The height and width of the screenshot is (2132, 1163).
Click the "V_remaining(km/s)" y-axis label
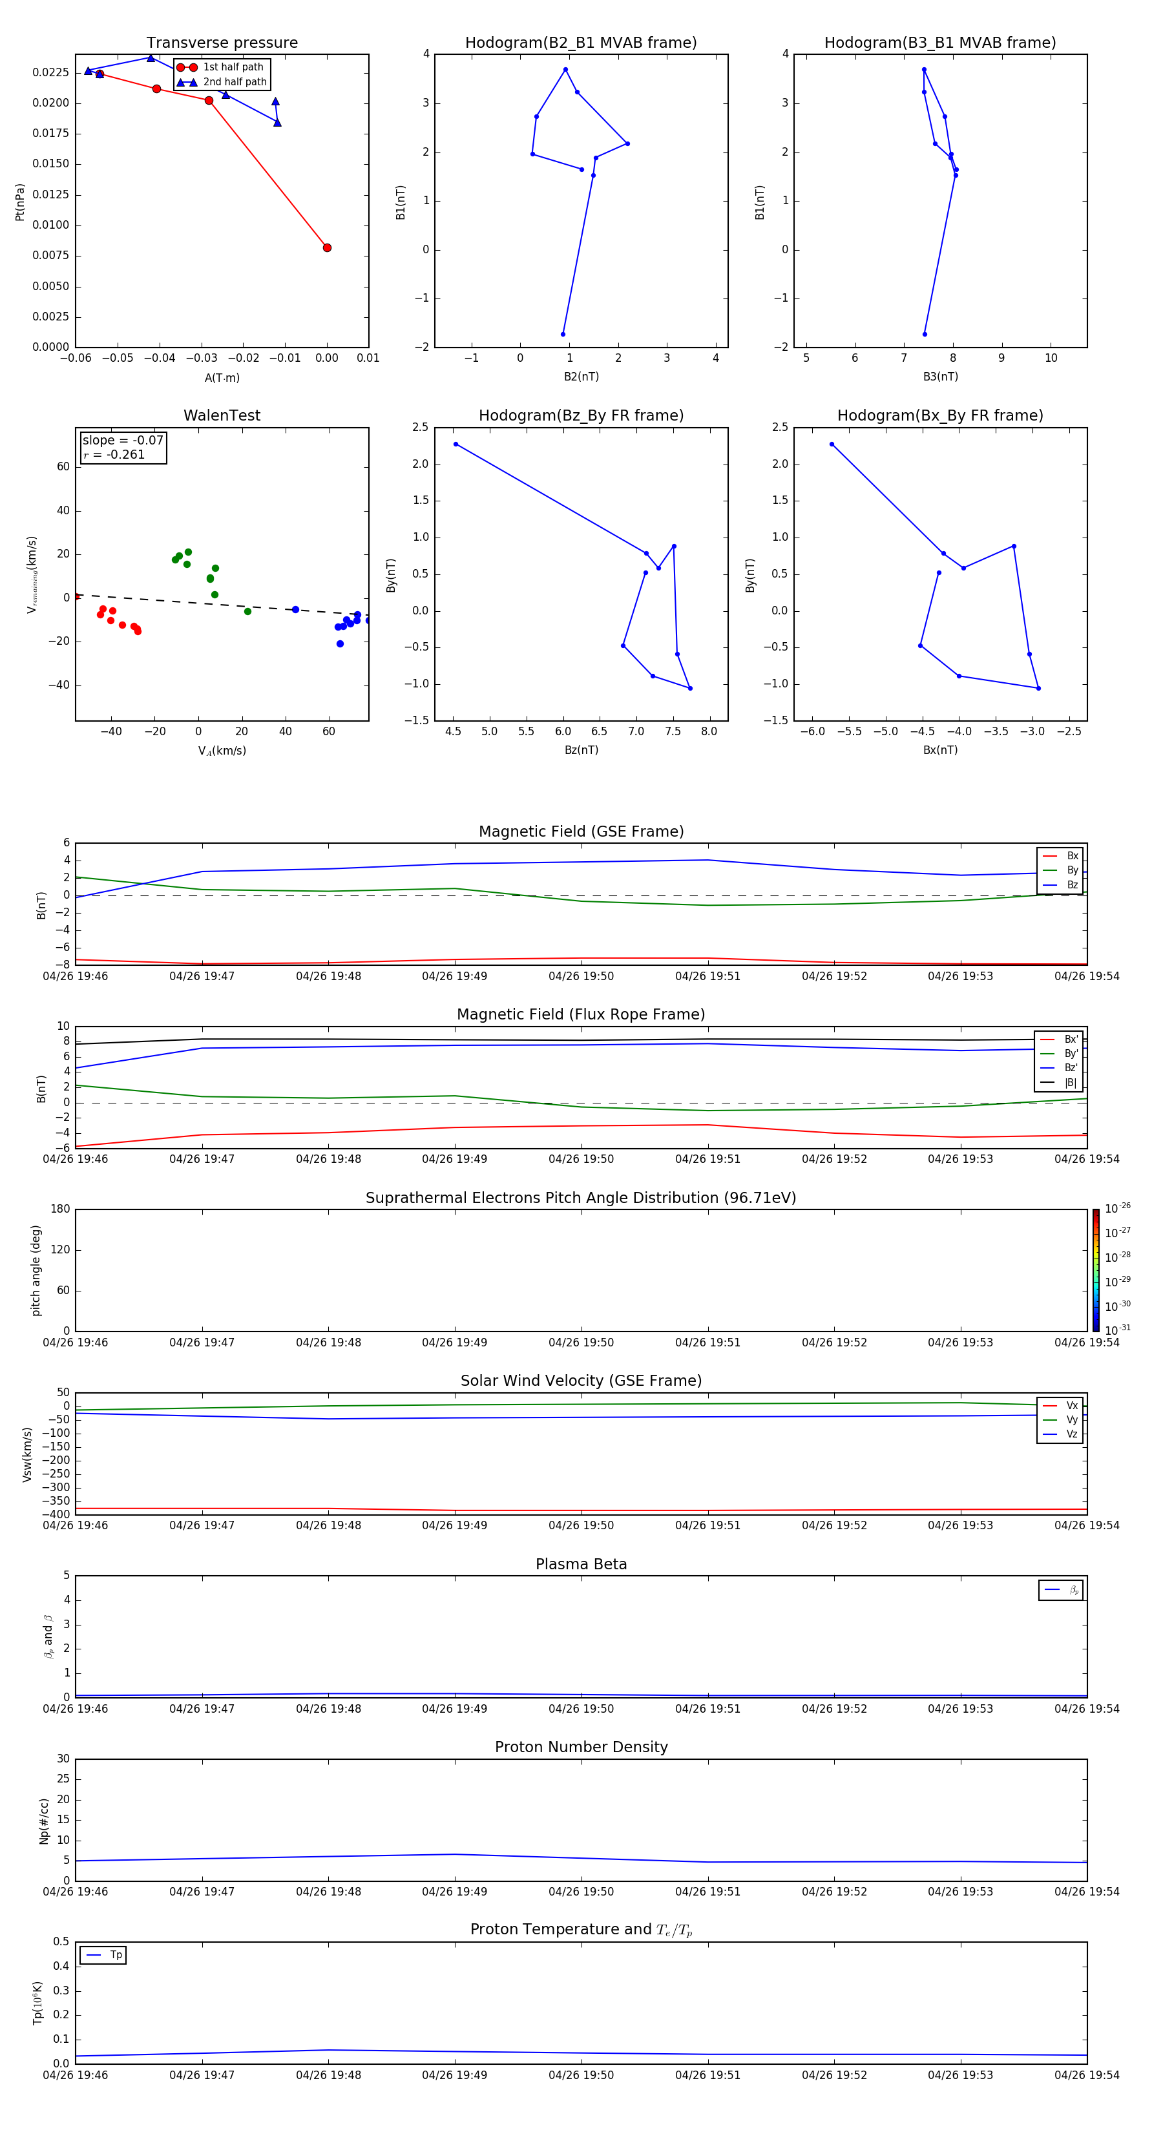32,574
